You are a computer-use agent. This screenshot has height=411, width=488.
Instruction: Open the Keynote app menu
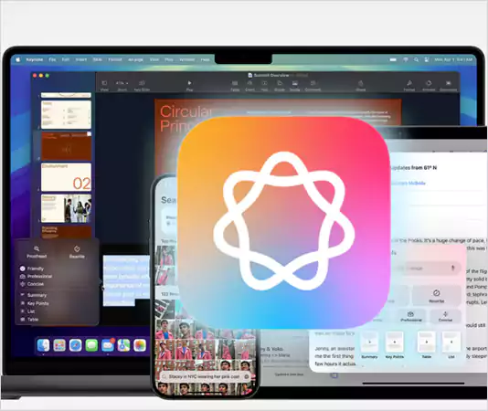pyautogui.click(x=34, y=59)
